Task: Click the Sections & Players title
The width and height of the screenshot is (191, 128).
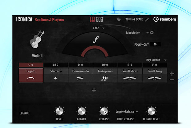Action: (49, 20)
